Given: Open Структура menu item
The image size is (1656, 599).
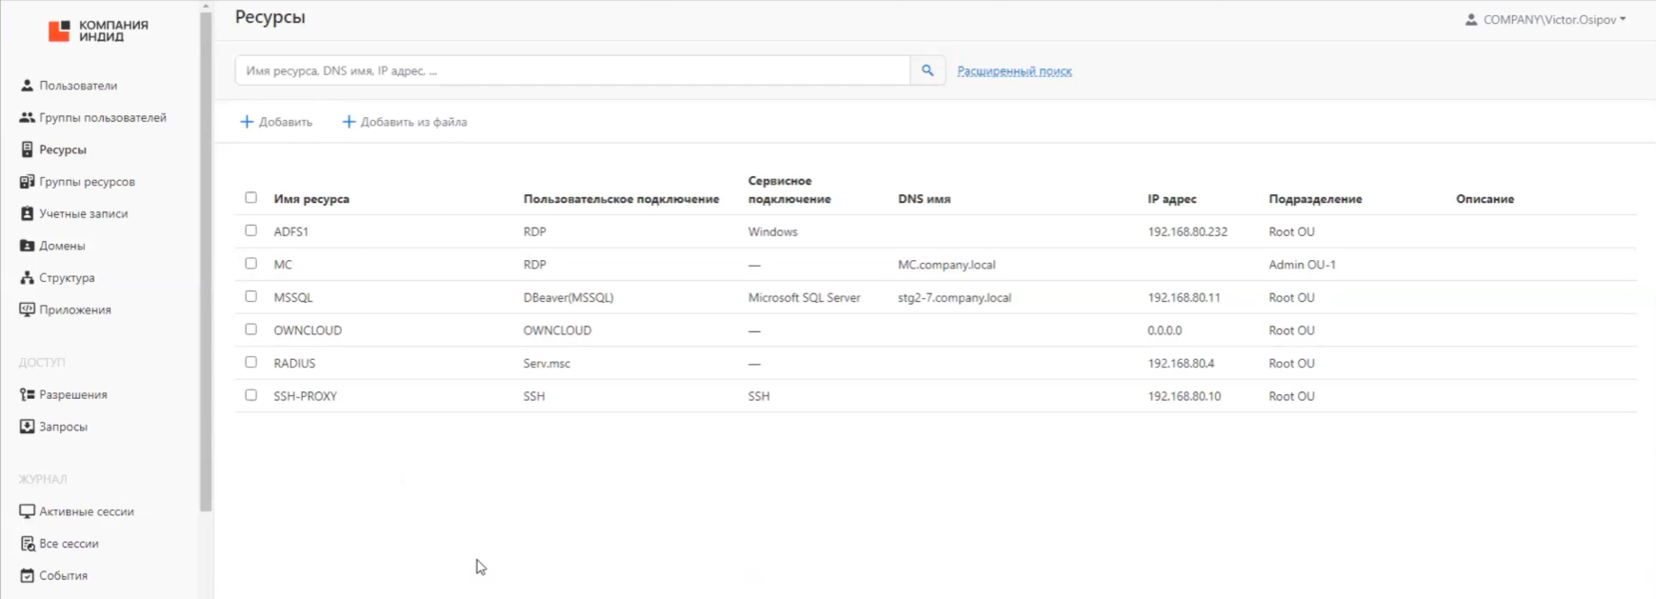Looking at the screenshot, I should 67,278.
